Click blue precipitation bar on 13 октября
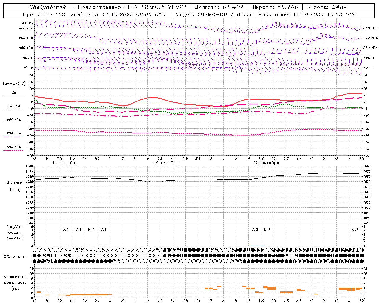Image resolution: width=379 pixels, height=303 pixels. click(x=257, y=246)
